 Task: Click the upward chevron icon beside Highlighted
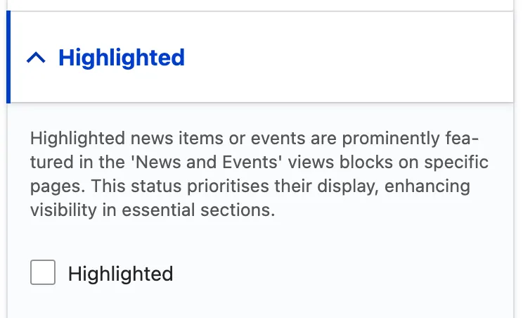pos(36,58)
